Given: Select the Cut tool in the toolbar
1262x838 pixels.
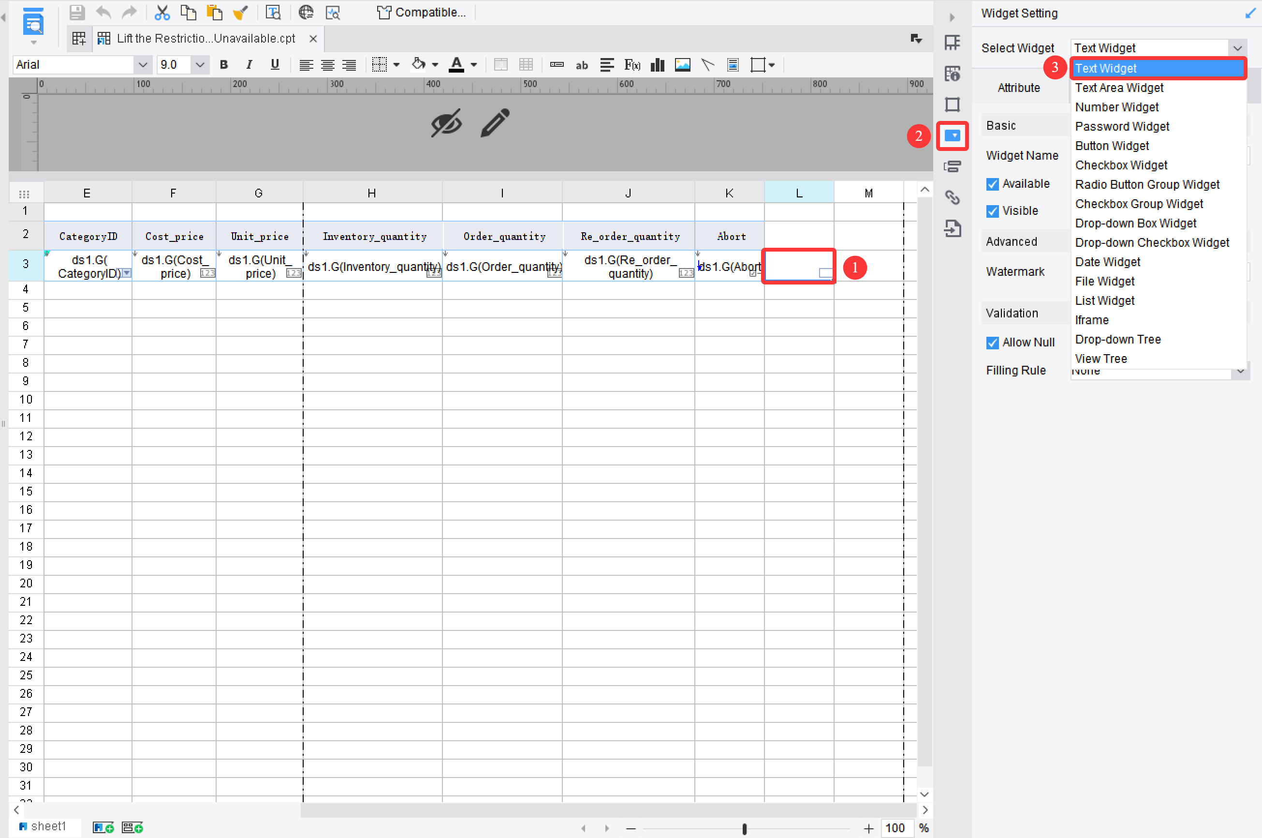Looking at the screenshot, I should pyautogui.click(x=162, y=12).
